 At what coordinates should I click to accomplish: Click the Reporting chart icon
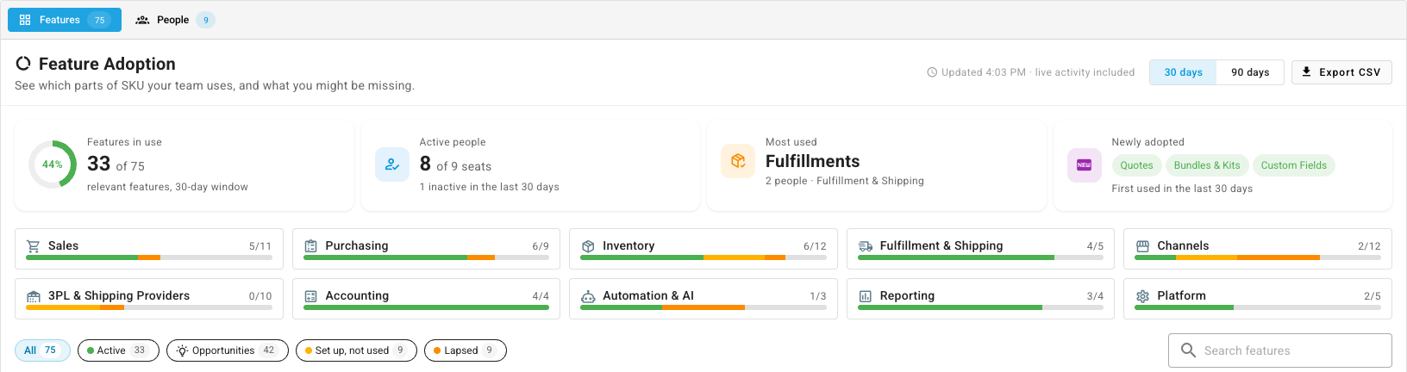coord(866,296)
